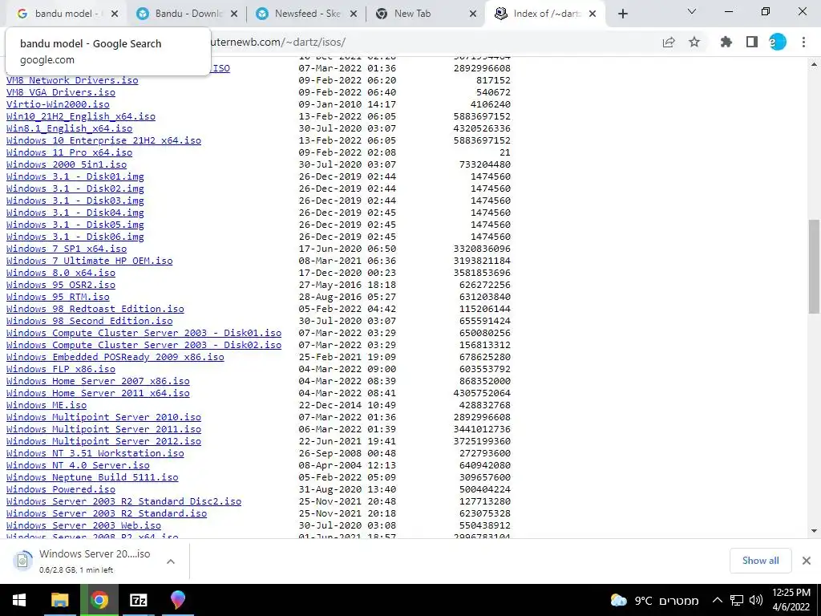821x616 pixels.
Task: Open VM8_Network_Drivers.iso link
Action: (72, 80)
